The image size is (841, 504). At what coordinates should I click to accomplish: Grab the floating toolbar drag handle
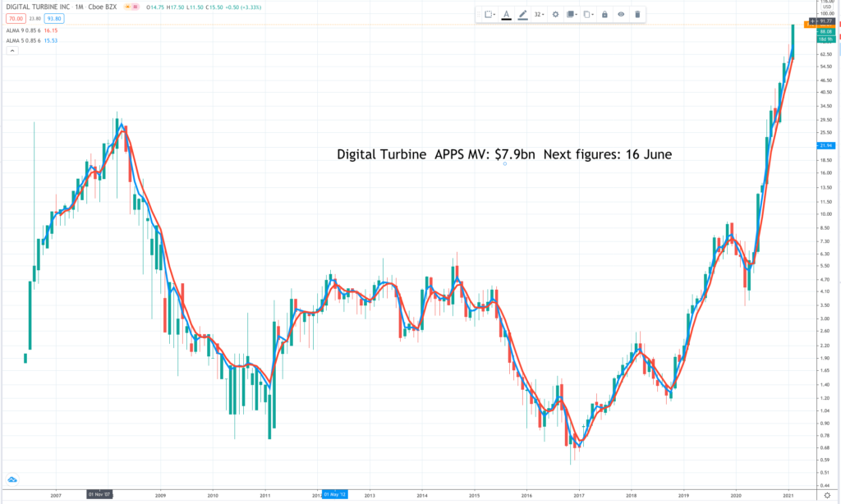[x=479, y=15]
